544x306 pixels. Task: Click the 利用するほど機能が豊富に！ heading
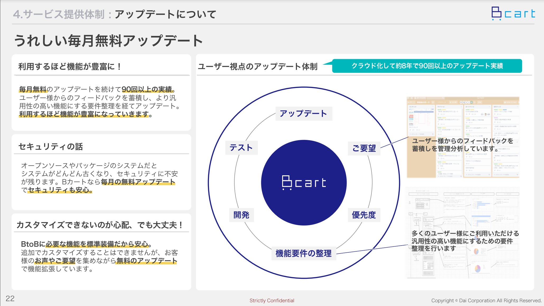70,67
